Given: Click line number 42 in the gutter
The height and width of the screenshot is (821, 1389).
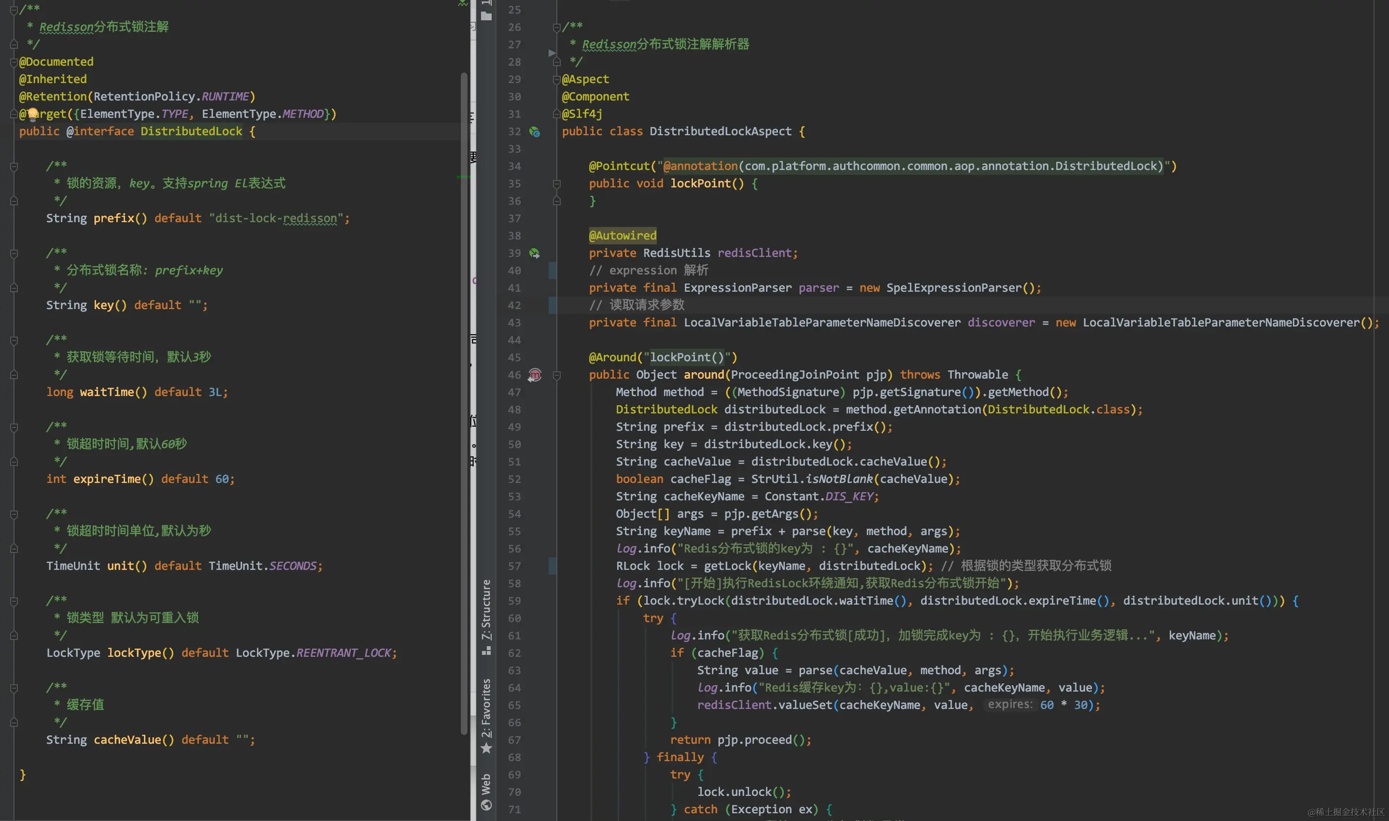Looking at the screenshot, I should click(514, 305).
